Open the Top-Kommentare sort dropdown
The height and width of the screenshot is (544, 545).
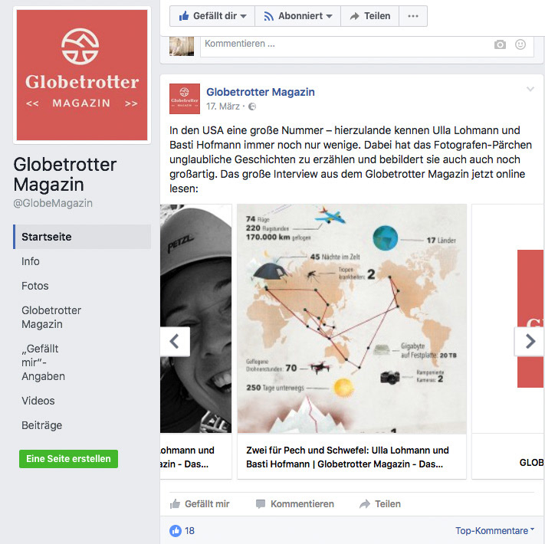click(x=494, y=530)
